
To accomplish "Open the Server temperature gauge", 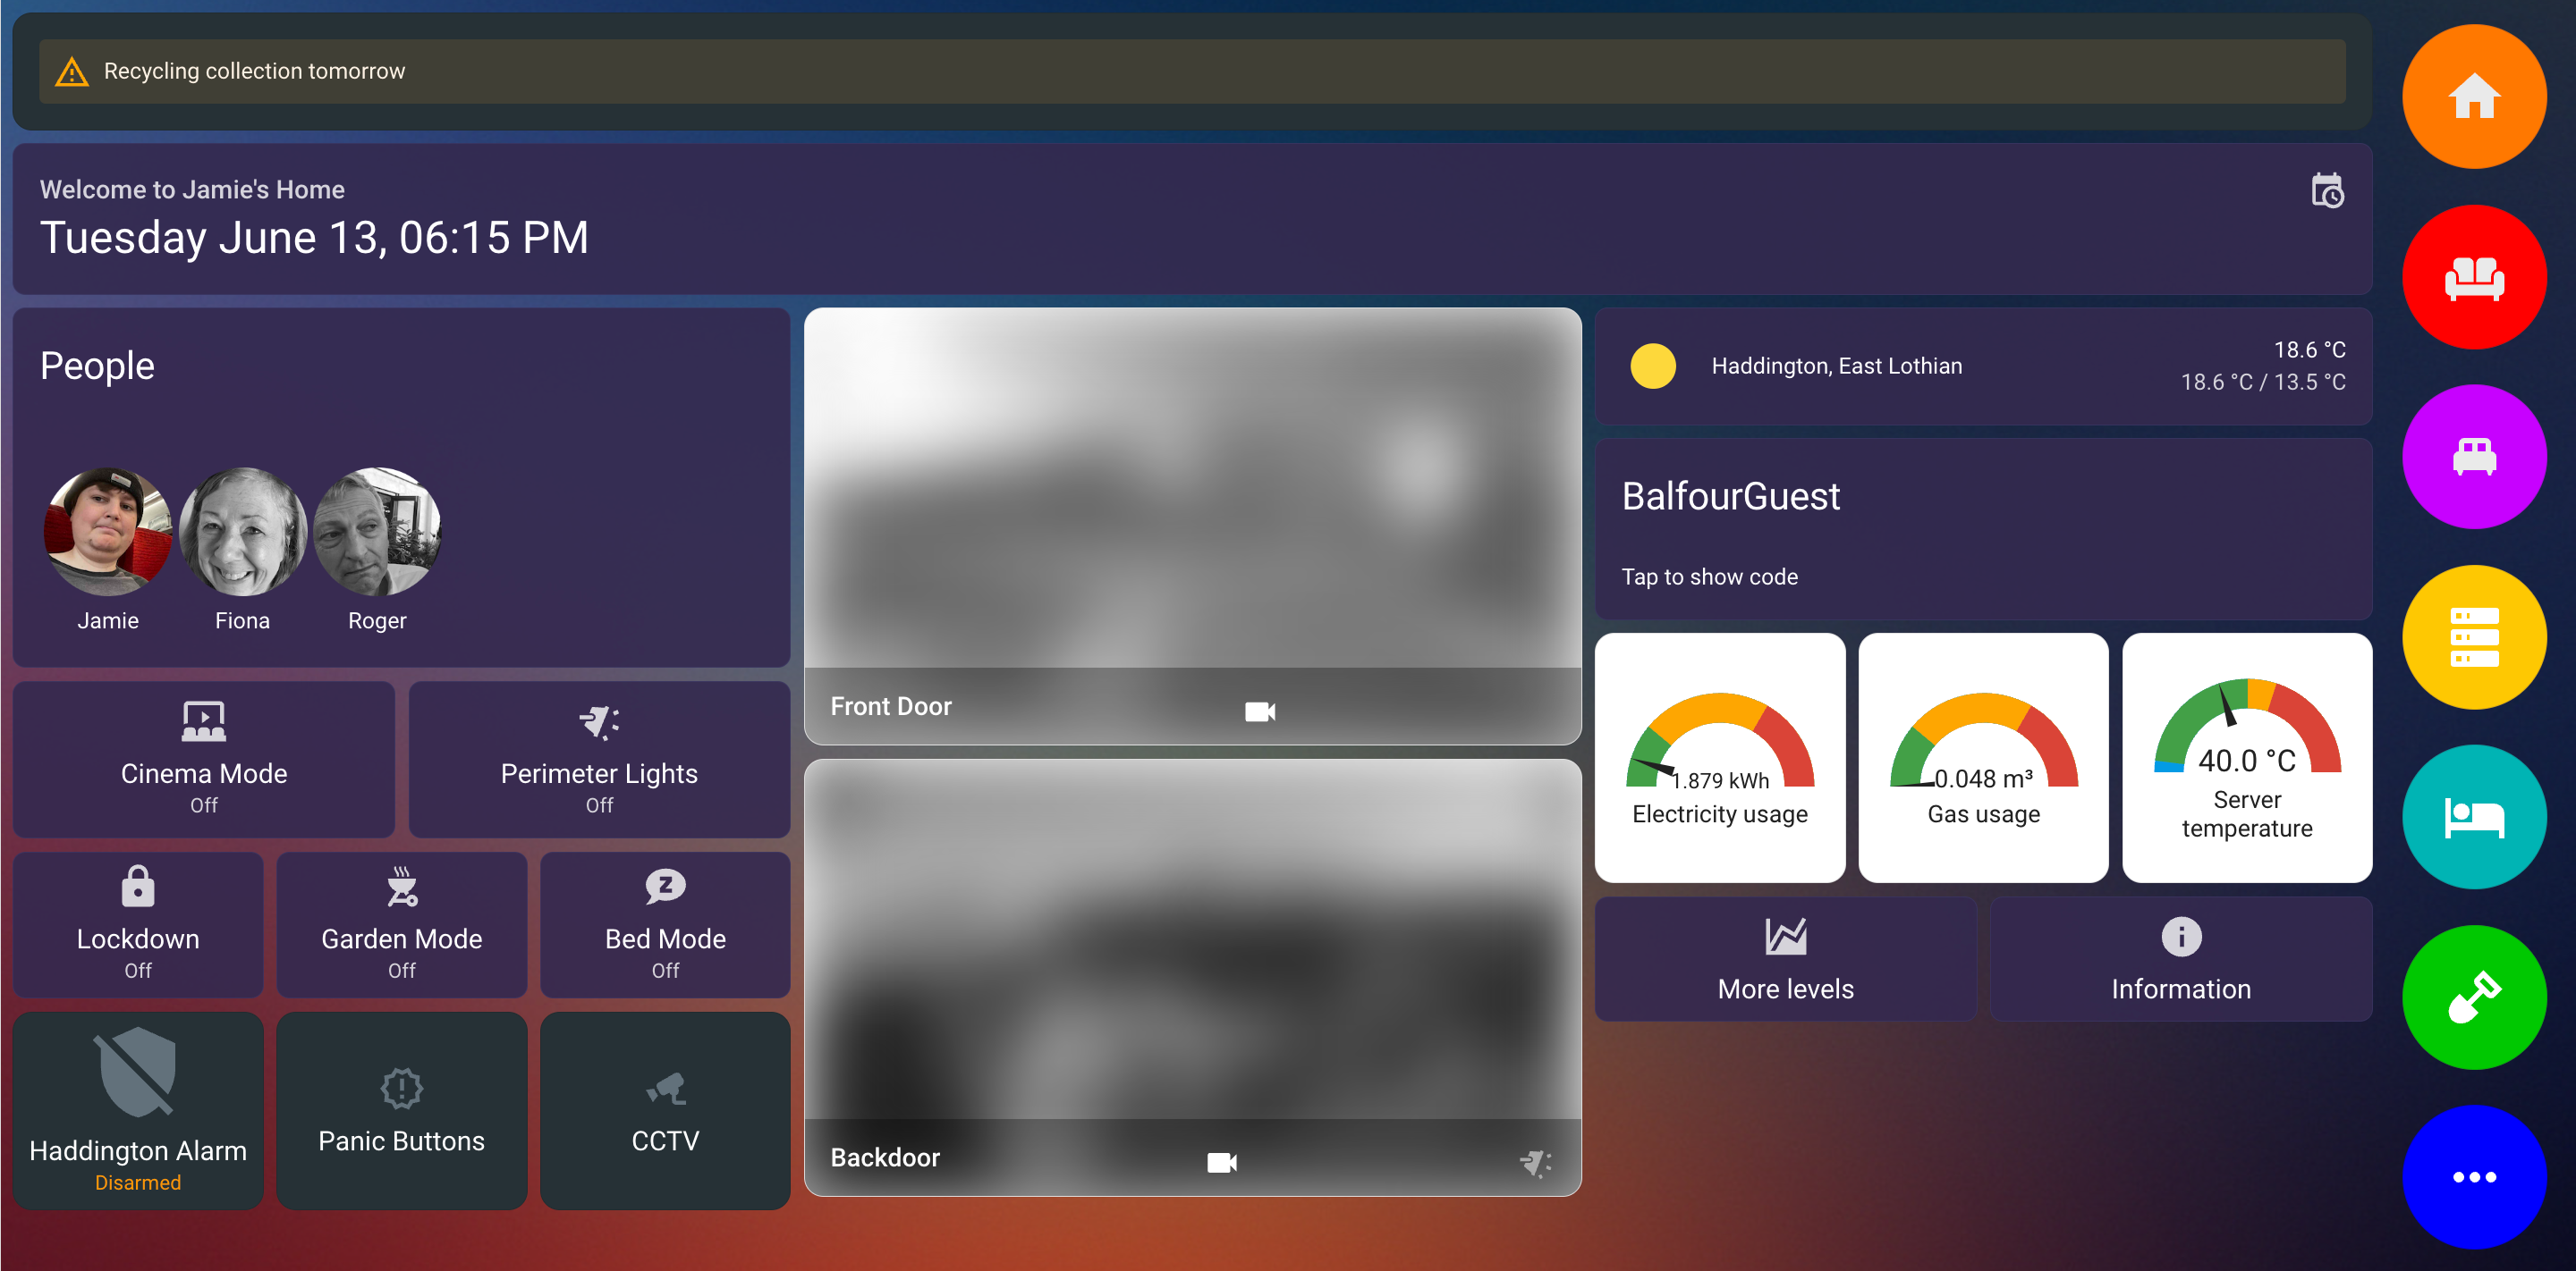I will (x=2246, y=757).
